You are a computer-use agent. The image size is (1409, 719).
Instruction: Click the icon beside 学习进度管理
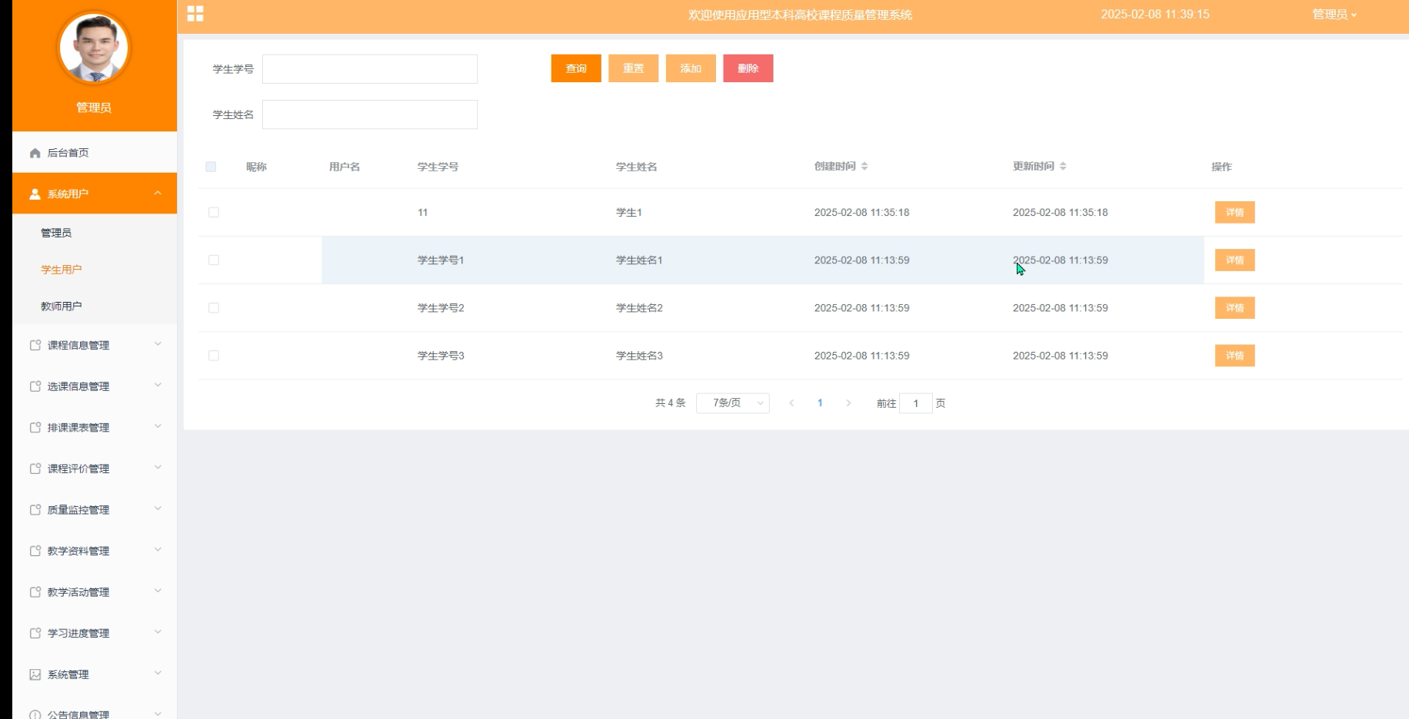point(35,633)
